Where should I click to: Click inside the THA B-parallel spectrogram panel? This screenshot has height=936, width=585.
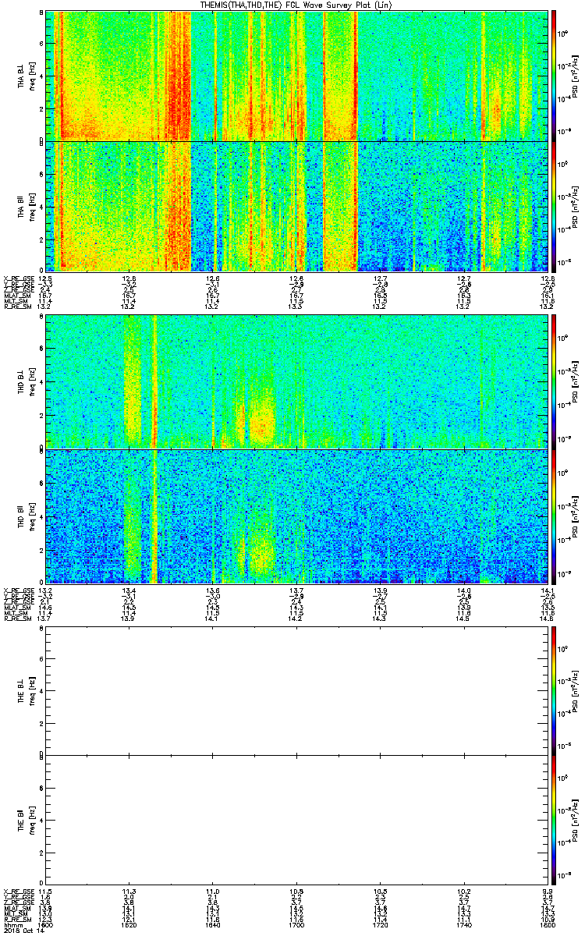click(x=296, y=206)
